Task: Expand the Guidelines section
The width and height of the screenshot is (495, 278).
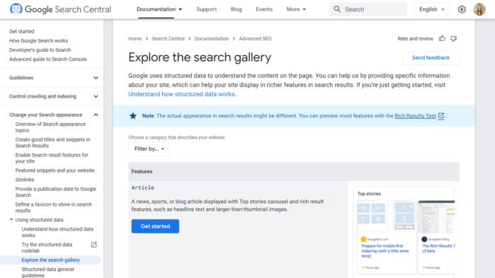Action: (x=96, y=78)
